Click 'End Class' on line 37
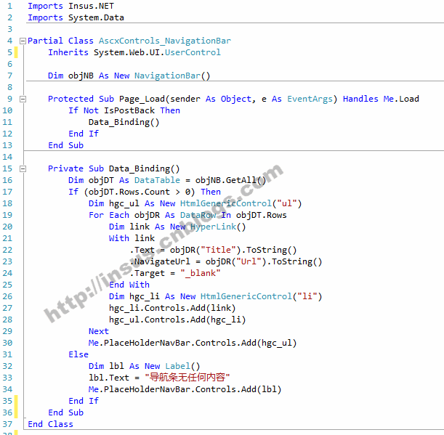The image size is (444, 435). (50, 424)
